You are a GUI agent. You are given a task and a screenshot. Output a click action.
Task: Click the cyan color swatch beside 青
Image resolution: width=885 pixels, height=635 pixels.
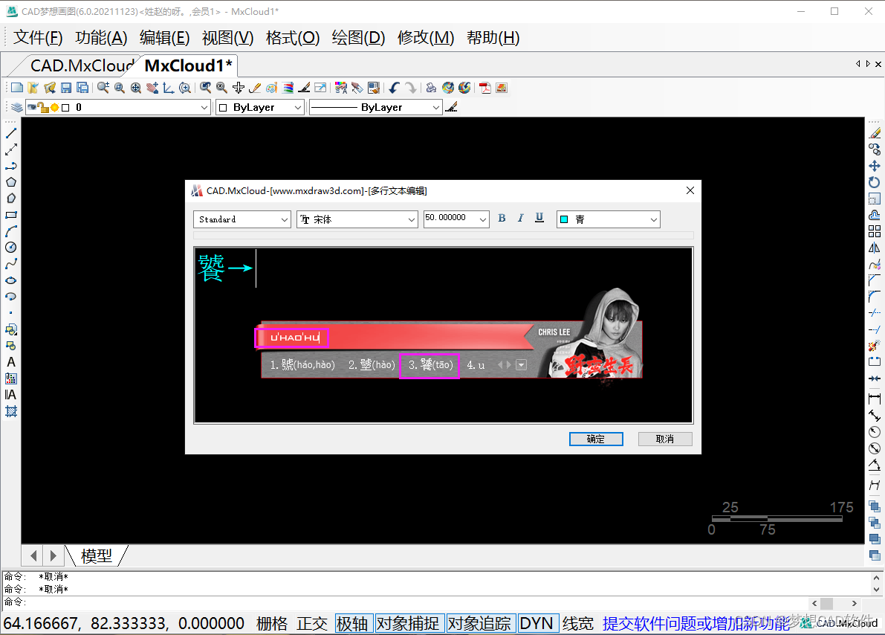564,219
